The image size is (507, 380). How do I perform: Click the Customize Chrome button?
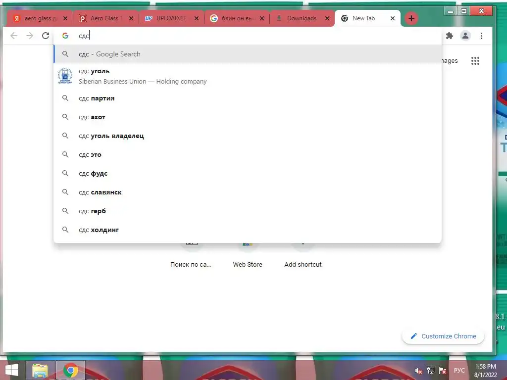click(x=443, y=336)
